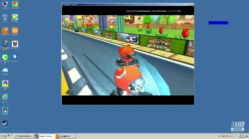Click the show desktop quick launch icon
The width and height of the screenshot is (249, 139).
pos(9,136)
